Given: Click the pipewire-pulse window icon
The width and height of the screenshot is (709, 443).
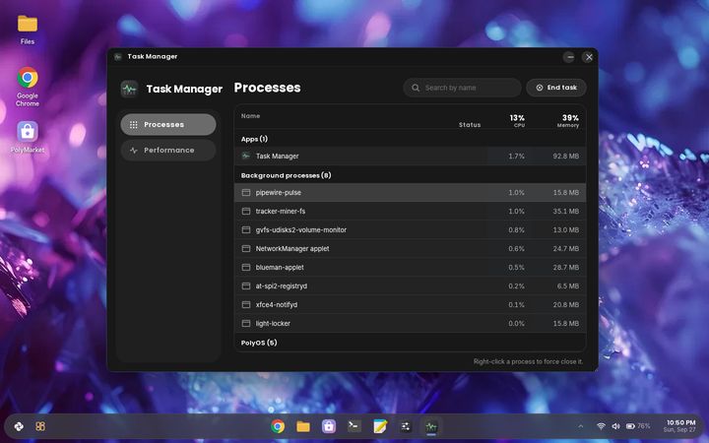Looking at the screenshot, I should [x=246, y=193].
